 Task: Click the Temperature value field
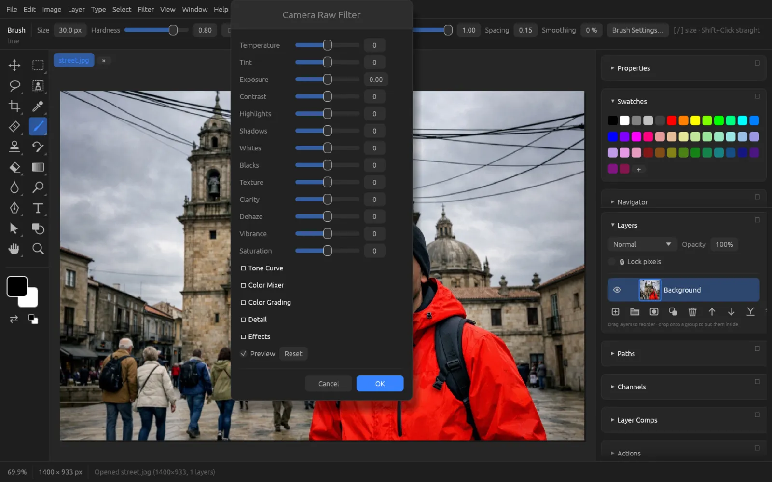[374, 45]
